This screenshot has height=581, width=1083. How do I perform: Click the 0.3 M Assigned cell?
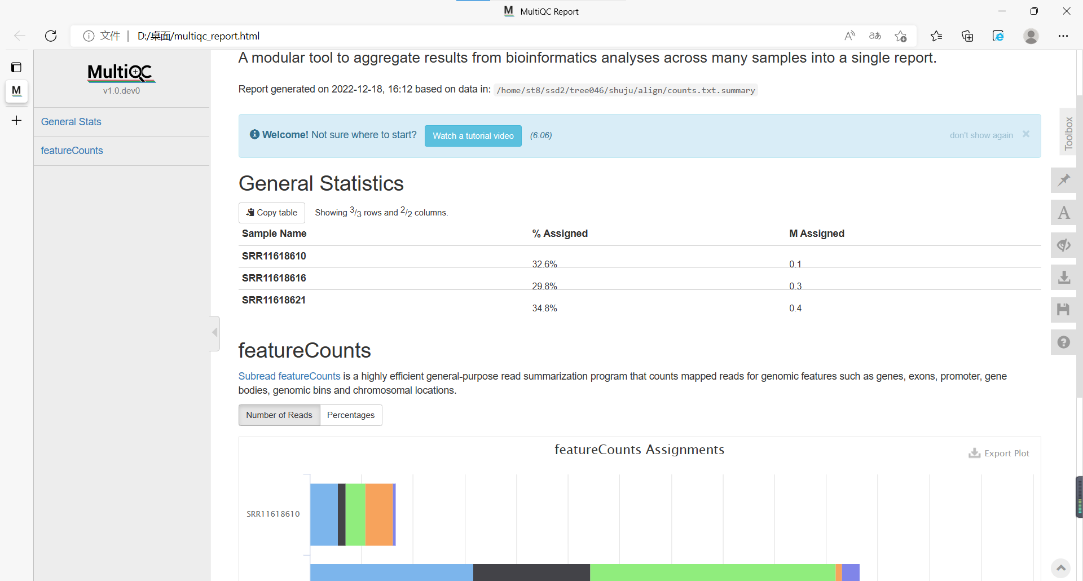pos(795,287)
